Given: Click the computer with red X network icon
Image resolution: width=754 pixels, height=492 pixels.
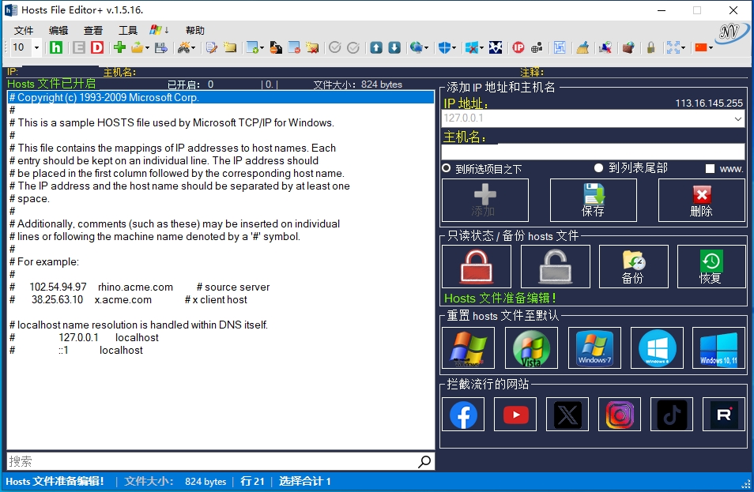Looking at the screenshot, I should [x=605, y=47].
